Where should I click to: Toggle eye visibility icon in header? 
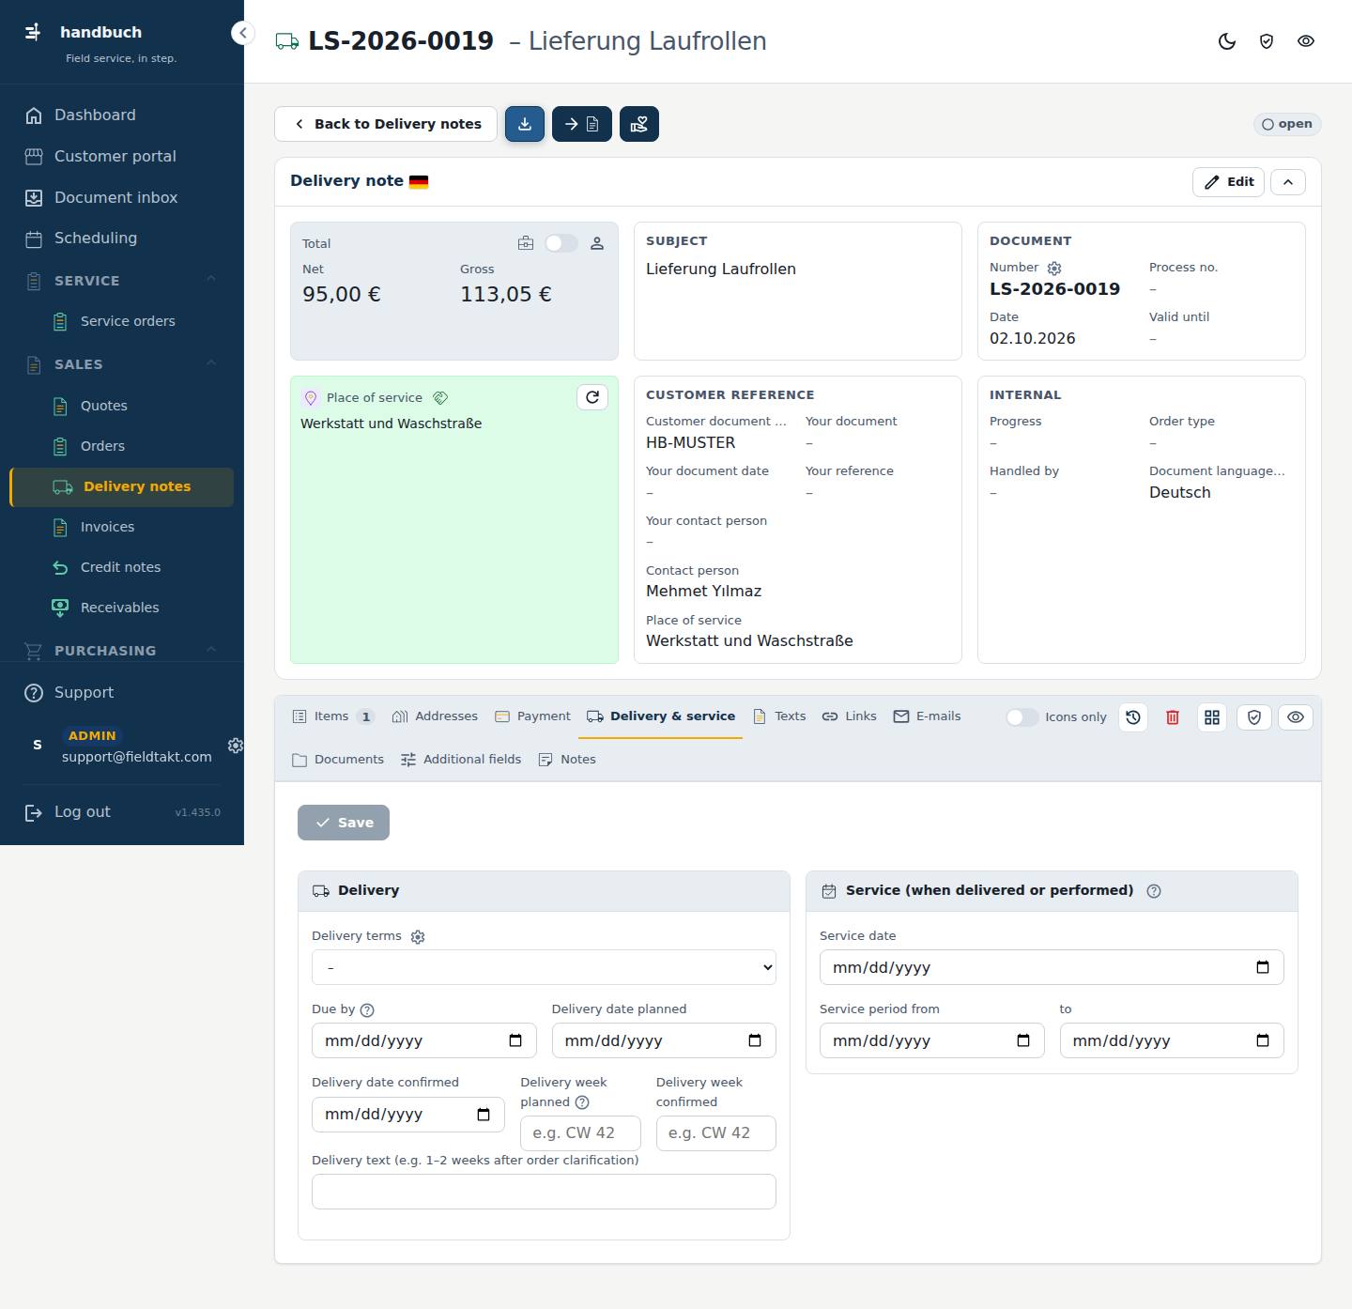coord(1306,41)
